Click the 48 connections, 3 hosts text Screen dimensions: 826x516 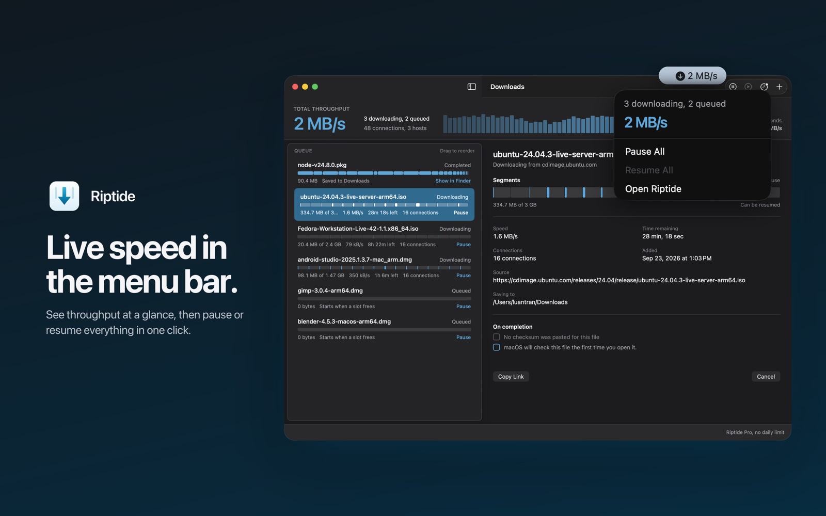[395, 128]
